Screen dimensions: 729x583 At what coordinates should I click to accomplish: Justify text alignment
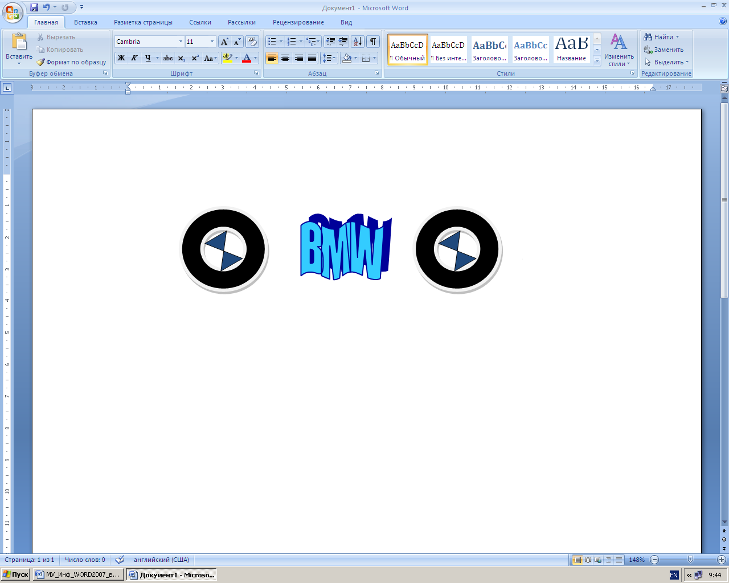[312, 58]
